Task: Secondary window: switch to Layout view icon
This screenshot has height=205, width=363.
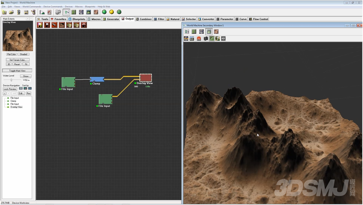Action: (194, 32)
